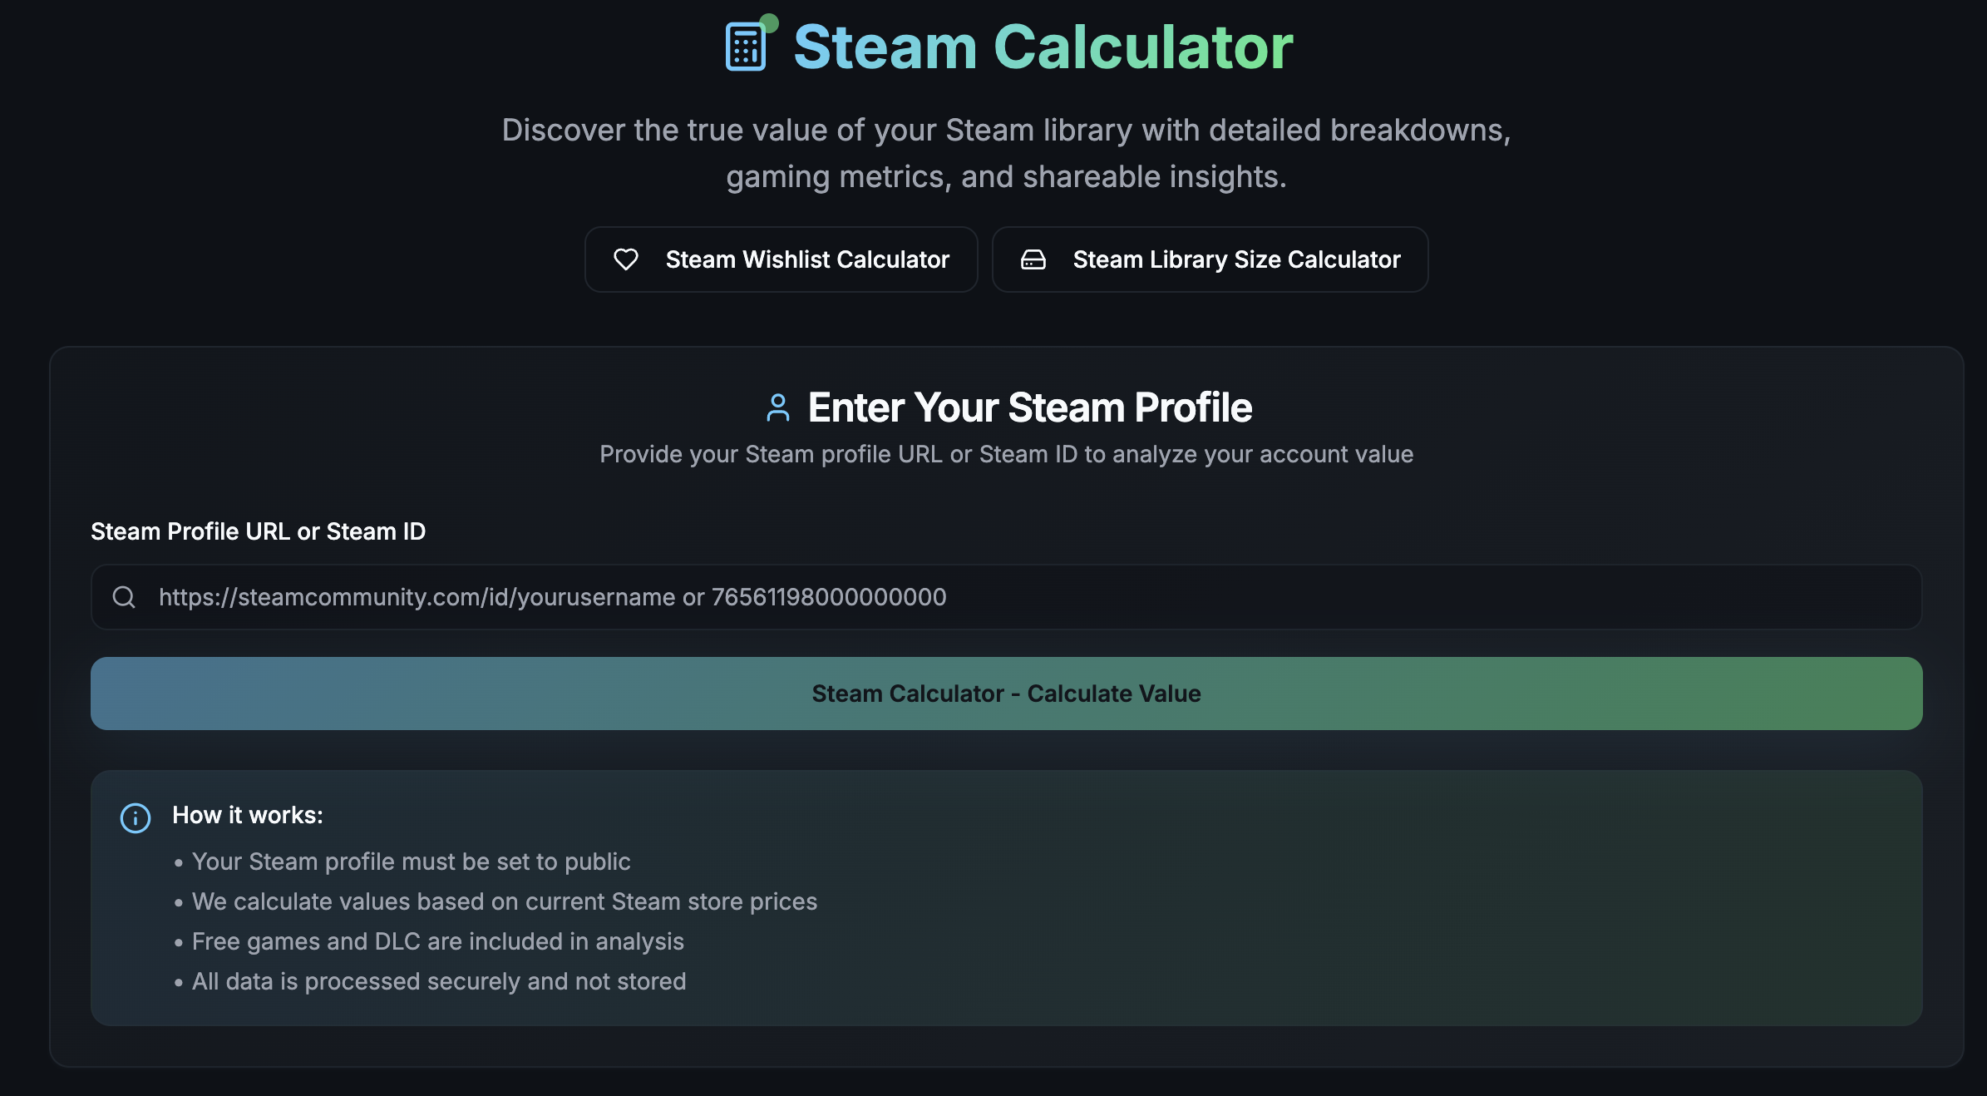Screen dimensions: 1987x1096
Task: Click the Steam Calculator title text
Action: 1043,47
